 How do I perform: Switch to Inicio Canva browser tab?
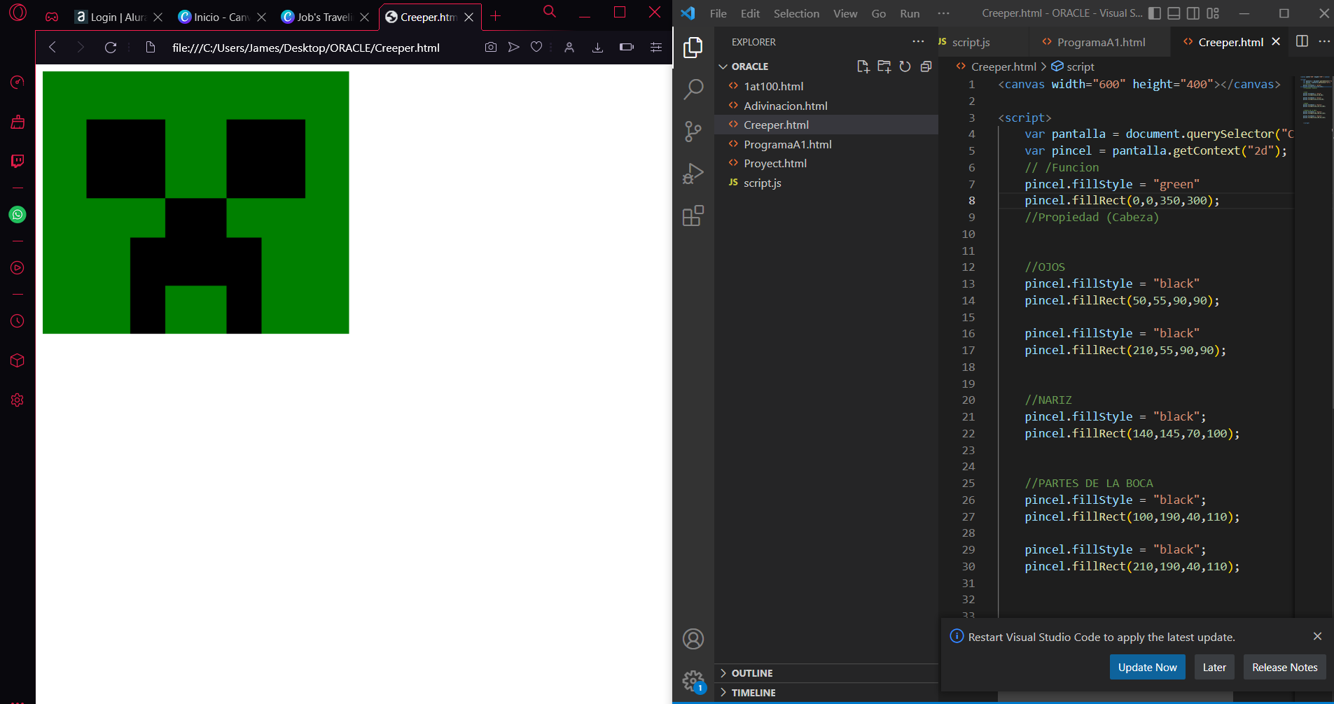click(x=221, y=17)
